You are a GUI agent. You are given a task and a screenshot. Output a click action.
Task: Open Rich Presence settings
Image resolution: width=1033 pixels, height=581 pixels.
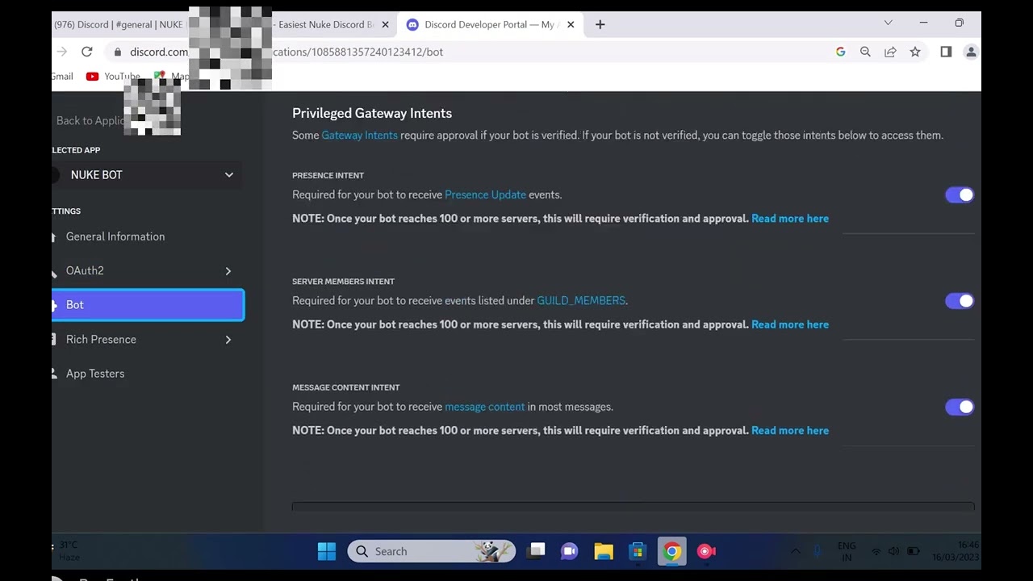(101, 340)
